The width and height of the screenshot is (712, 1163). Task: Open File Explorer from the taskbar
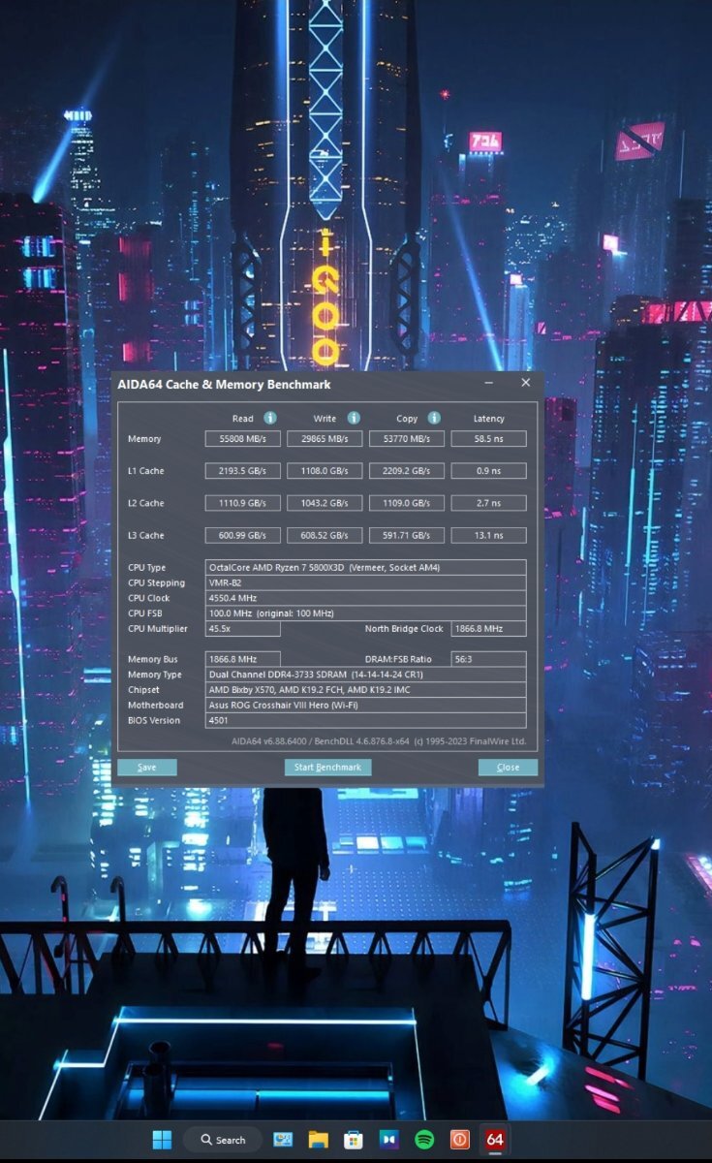pos(319,1140)
